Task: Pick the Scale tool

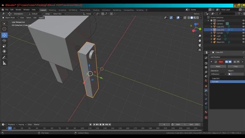Action: pos(4,46)
